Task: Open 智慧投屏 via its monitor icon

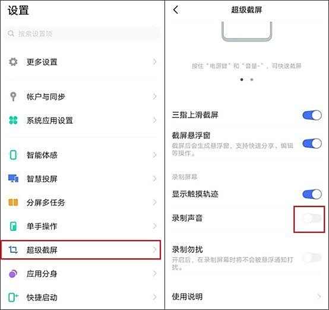Action: (x=13, y=179)
